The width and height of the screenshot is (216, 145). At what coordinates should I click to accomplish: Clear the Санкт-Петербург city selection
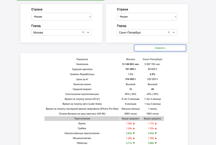coord(169,32)
